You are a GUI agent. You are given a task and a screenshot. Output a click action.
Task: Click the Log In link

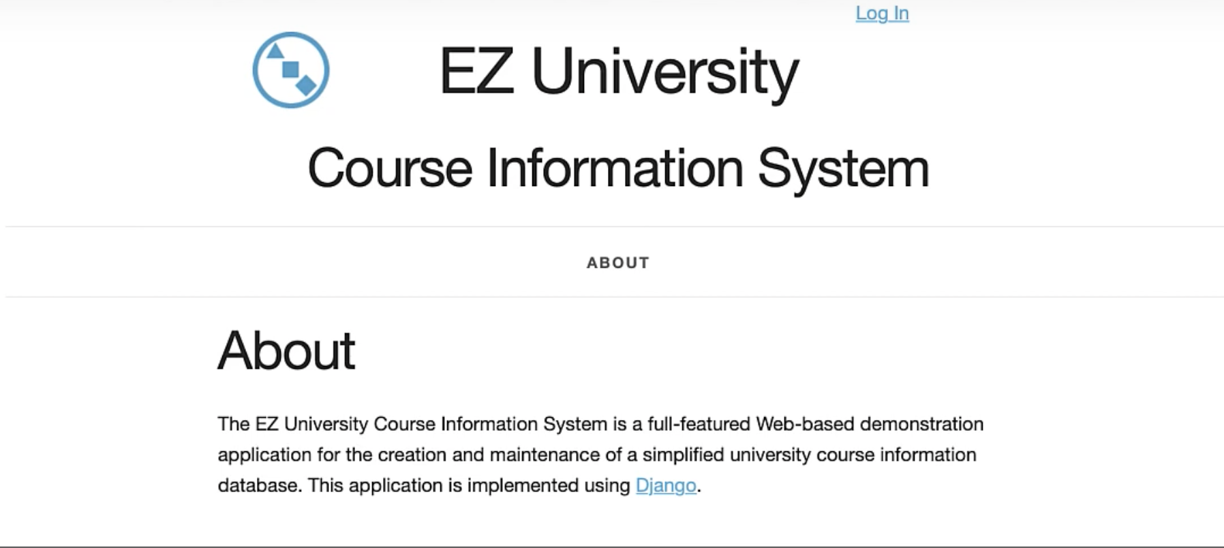tap(881, 12)
